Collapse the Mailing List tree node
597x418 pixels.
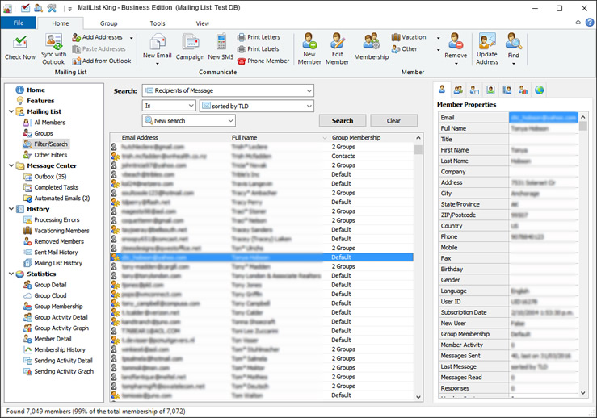point(11,111)
